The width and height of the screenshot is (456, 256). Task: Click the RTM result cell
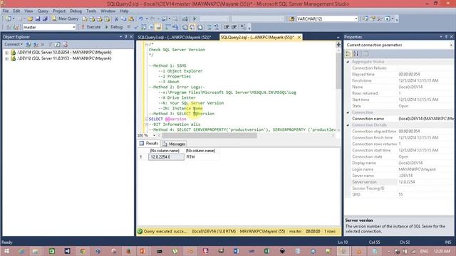(x=202, y=157)
